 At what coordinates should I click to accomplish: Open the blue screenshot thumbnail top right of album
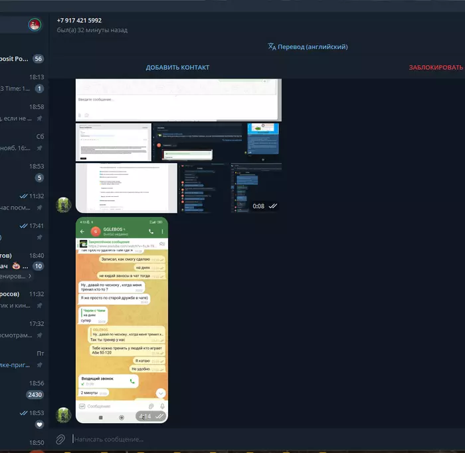[x=263, y=142]
